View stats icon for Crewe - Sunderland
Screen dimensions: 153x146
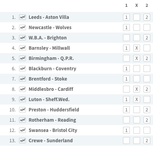[x=22, y=141]
